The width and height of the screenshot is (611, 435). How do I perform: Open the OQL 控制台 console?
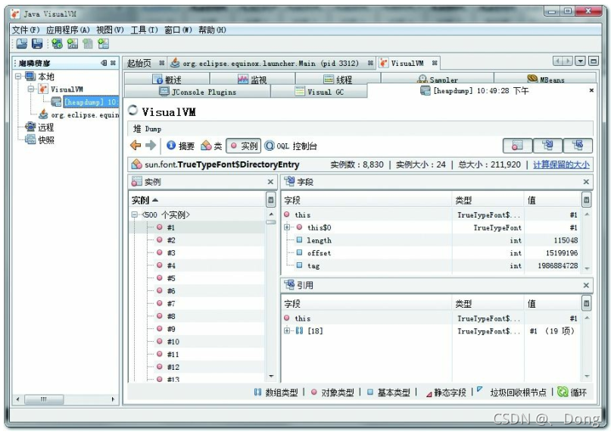click(291, 146)
